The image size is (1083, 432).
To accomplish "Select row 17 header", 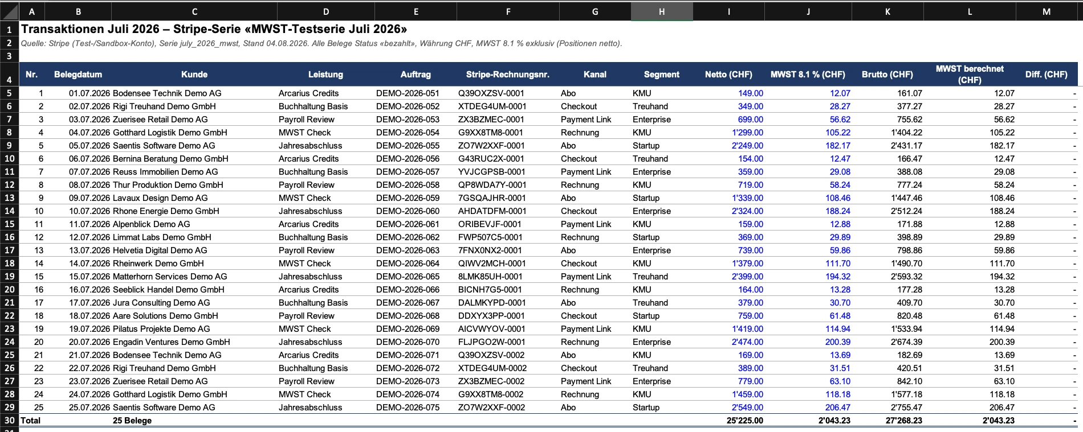I will point(9,250).
